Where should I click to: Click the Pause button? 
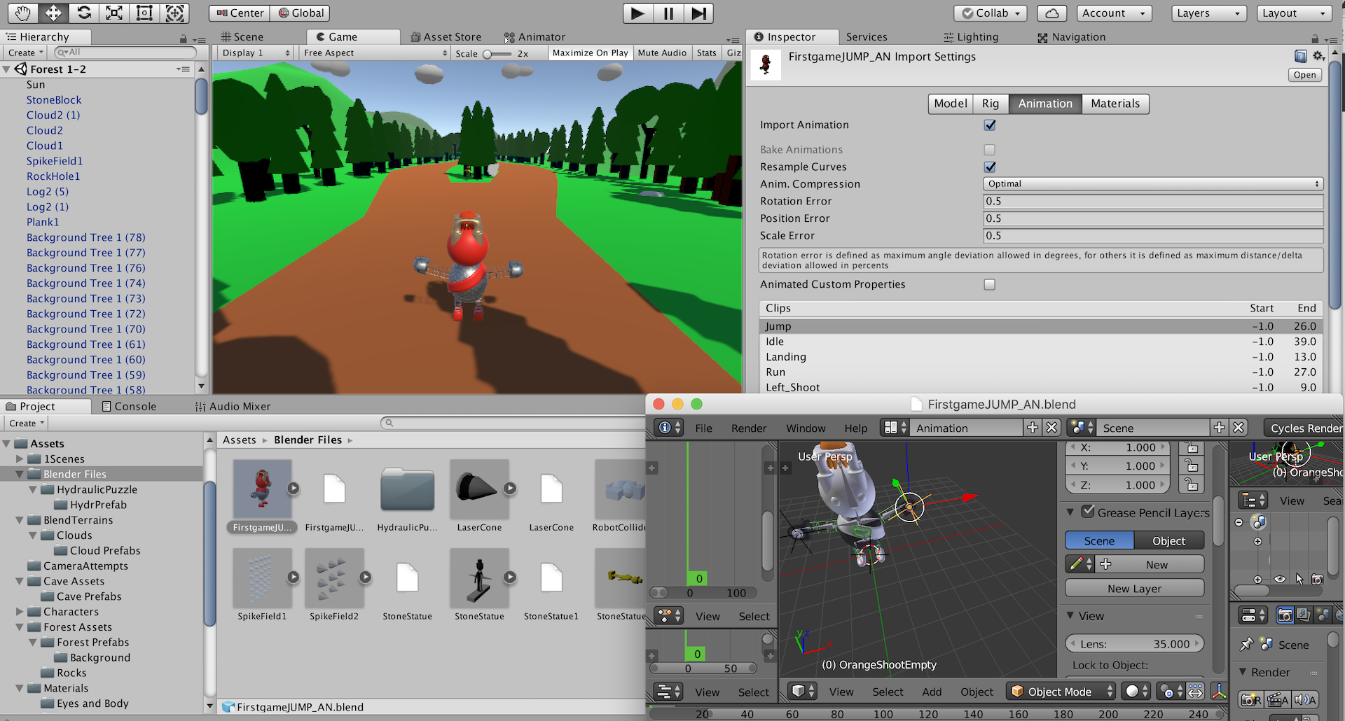point(668,13)
